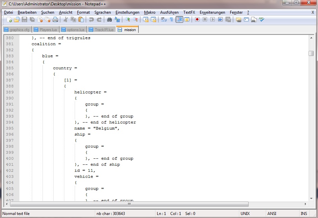Play back recorded macro icon
318x218 pixels.
coord(212,19)
